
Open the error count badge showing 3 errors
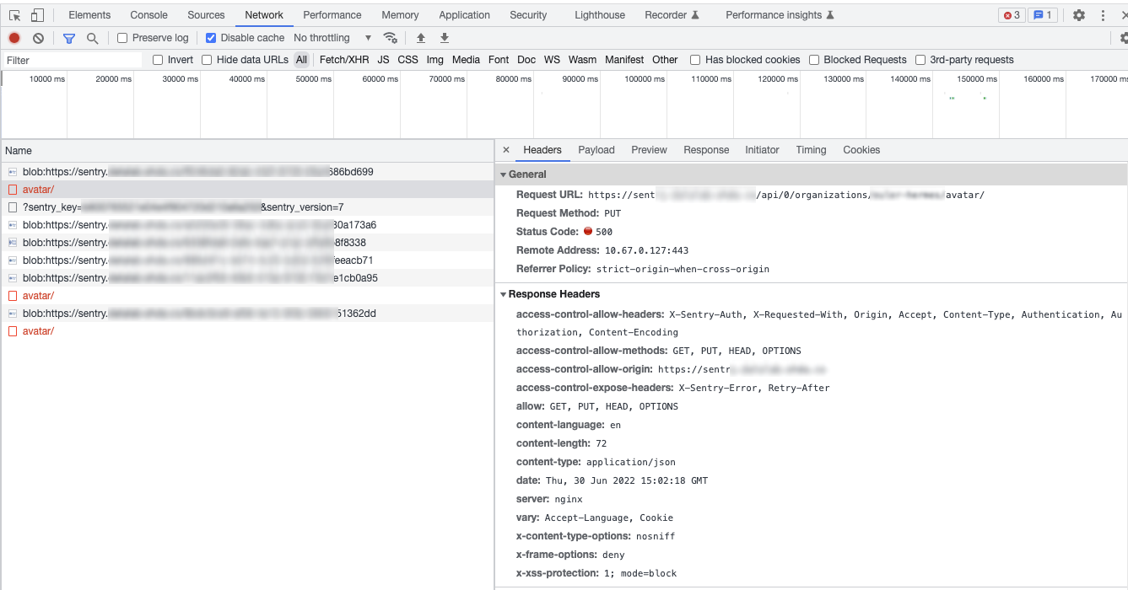[1011, 14]
